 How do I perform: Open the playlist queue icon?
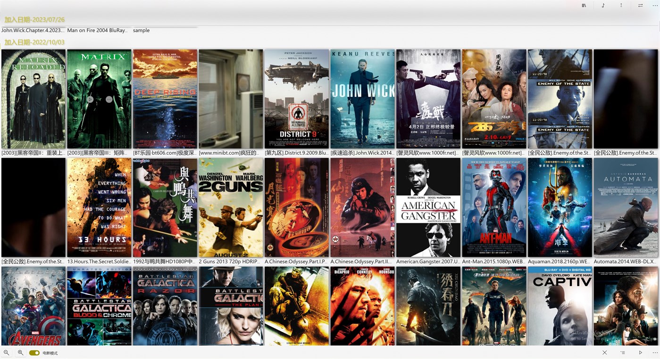[623, 352]
